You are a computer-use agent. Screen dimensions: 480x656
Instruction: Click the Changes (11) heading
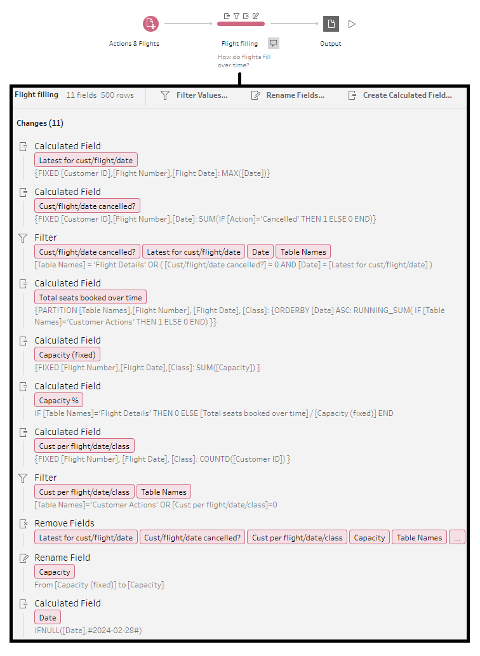coord(40,123)
